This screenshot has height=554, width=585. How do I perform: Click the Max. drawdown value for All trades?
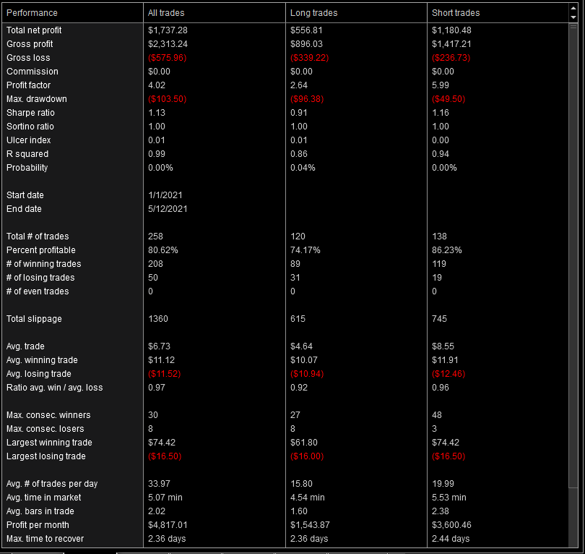click(x=167, y=99)
